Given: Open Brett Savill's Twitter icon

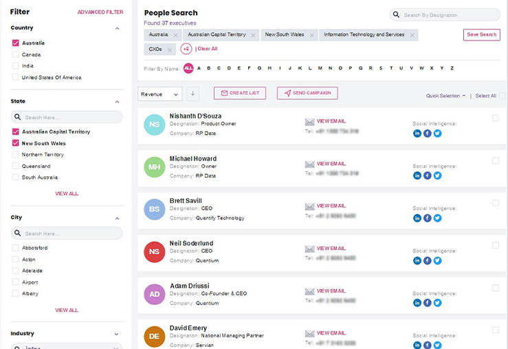Looking at the screenshot, I should pyautogui.click(x=437, y=218).
